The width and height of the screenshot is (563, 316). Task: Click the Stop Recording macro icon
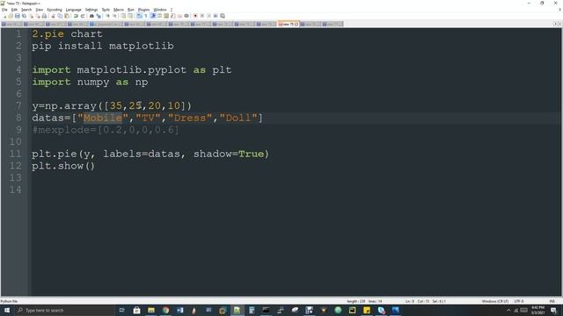(201, 16)
